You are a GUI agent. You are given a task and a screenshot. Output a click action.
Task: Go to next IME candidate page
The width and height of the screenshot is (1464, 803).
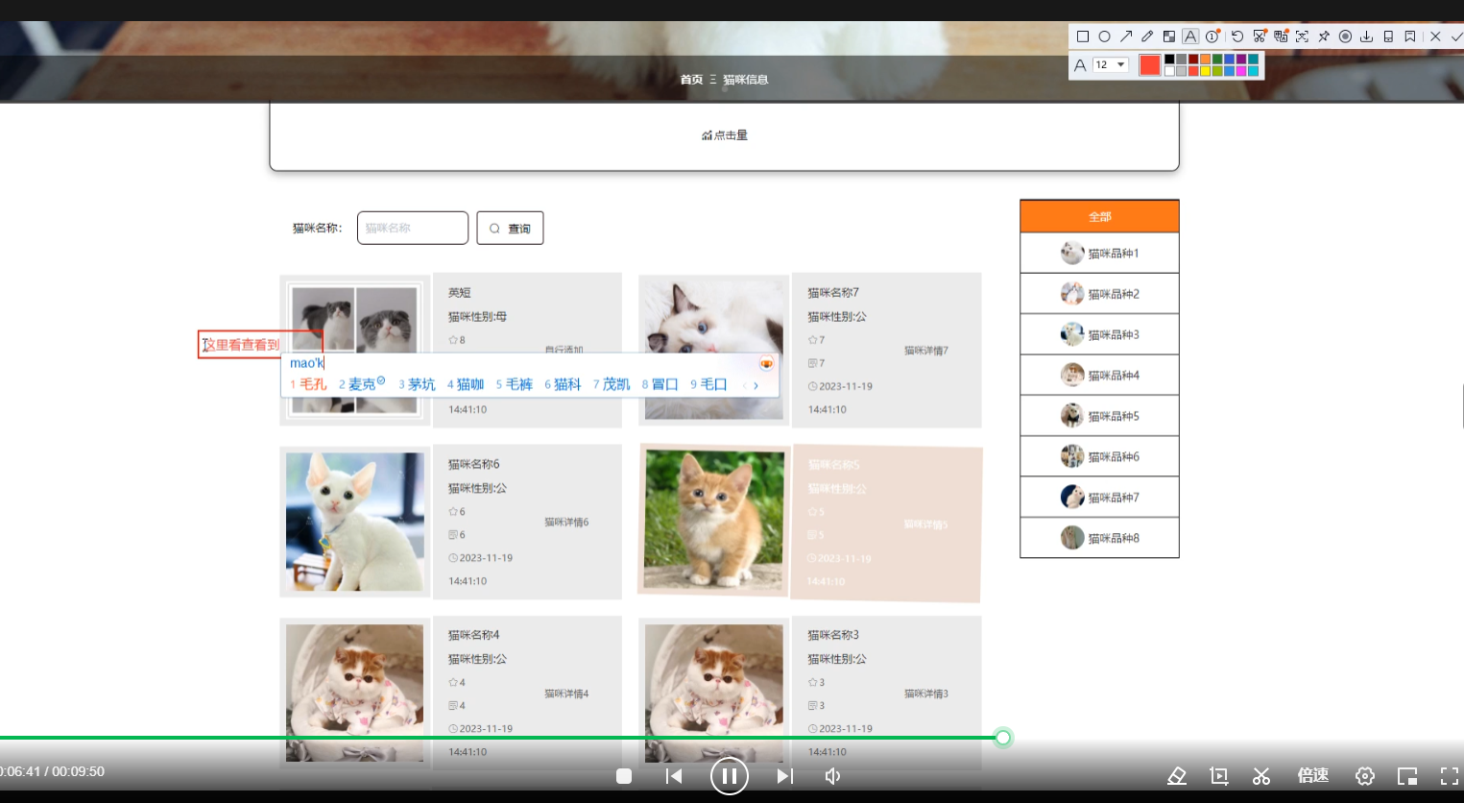[756, 385]
